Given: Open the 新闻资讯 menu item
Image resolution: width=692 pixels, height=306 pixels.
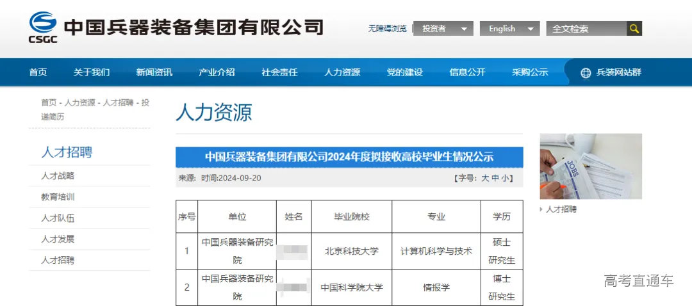Looking at the screenshot, I should coord(154,72).
